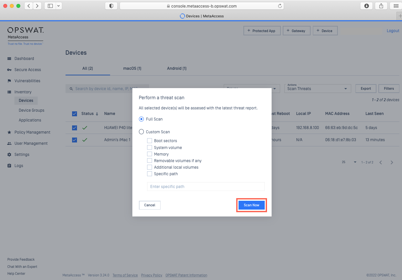Open the Safari sidebar options chevron
The width and height of the screenshot is (402, 280).
click(59, 6)
